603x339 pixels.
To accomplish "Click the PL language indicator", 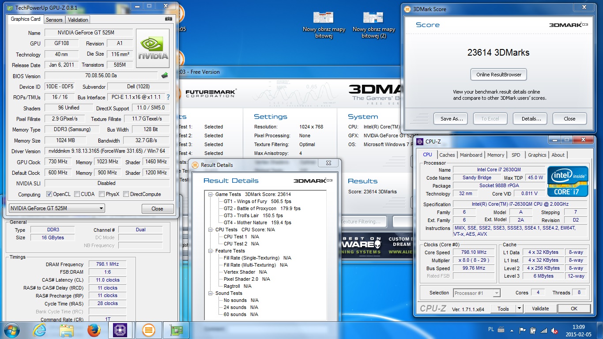I will [491, 329].
